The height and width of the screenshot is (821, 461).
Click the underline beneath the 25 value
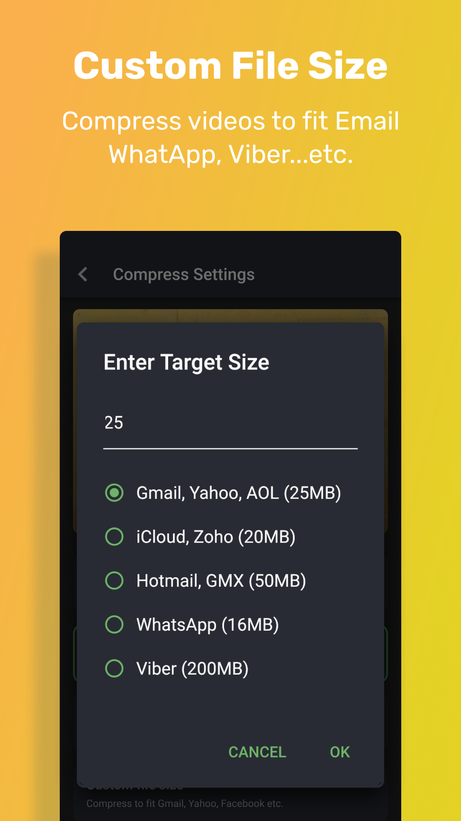point(230,448)
